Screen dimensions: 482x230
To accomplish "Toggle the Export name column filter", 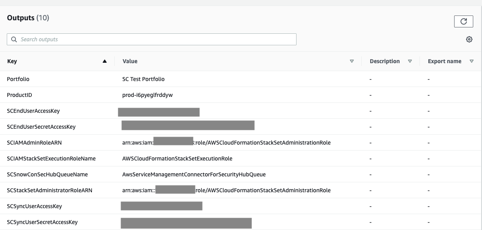I will [x=472, y=61].
